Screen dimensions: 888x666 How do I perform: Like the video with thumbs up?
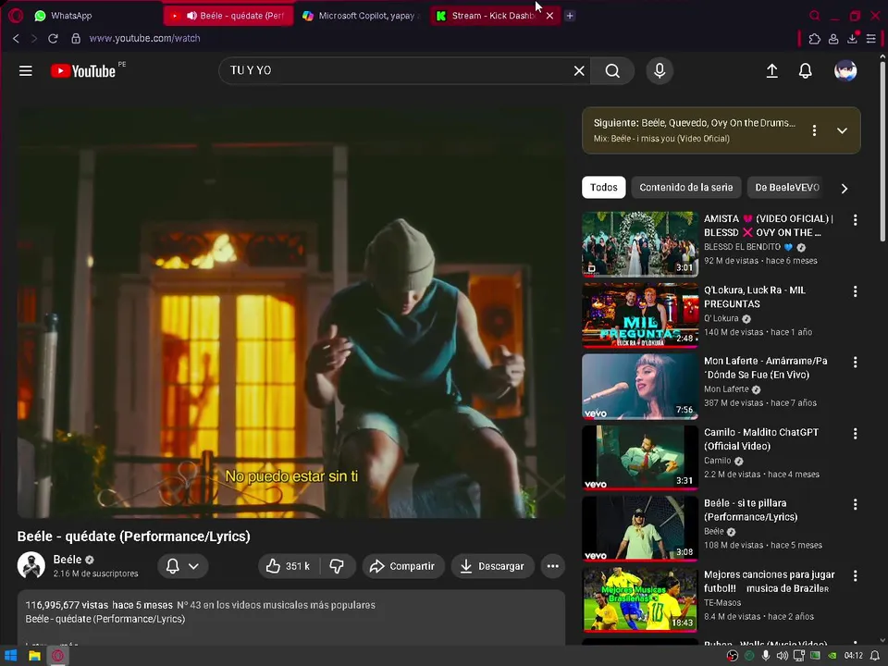289,566
